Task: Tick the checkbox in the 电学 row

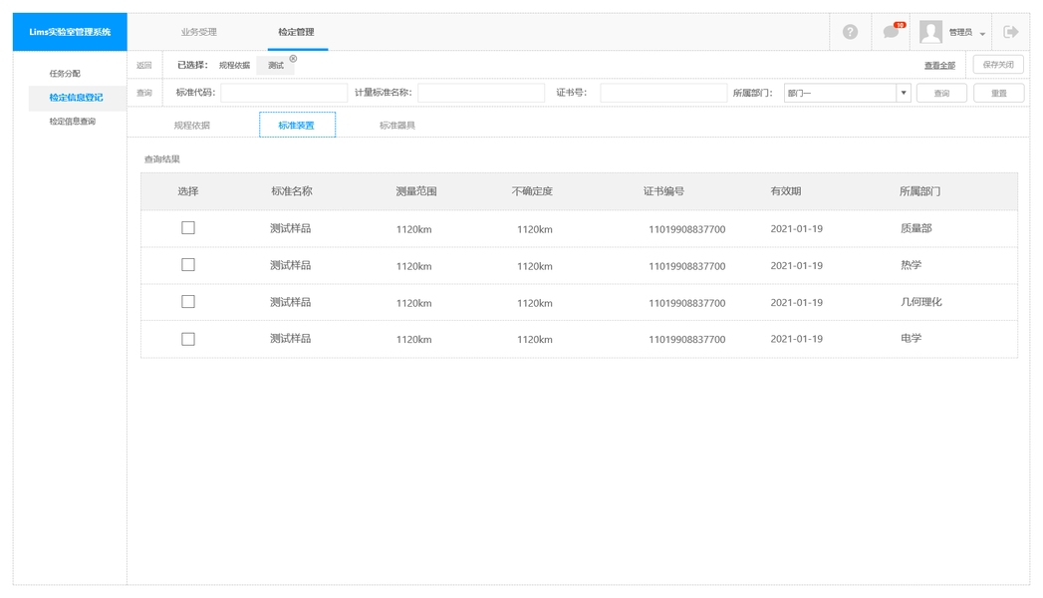Action: [x=188, y=339]
